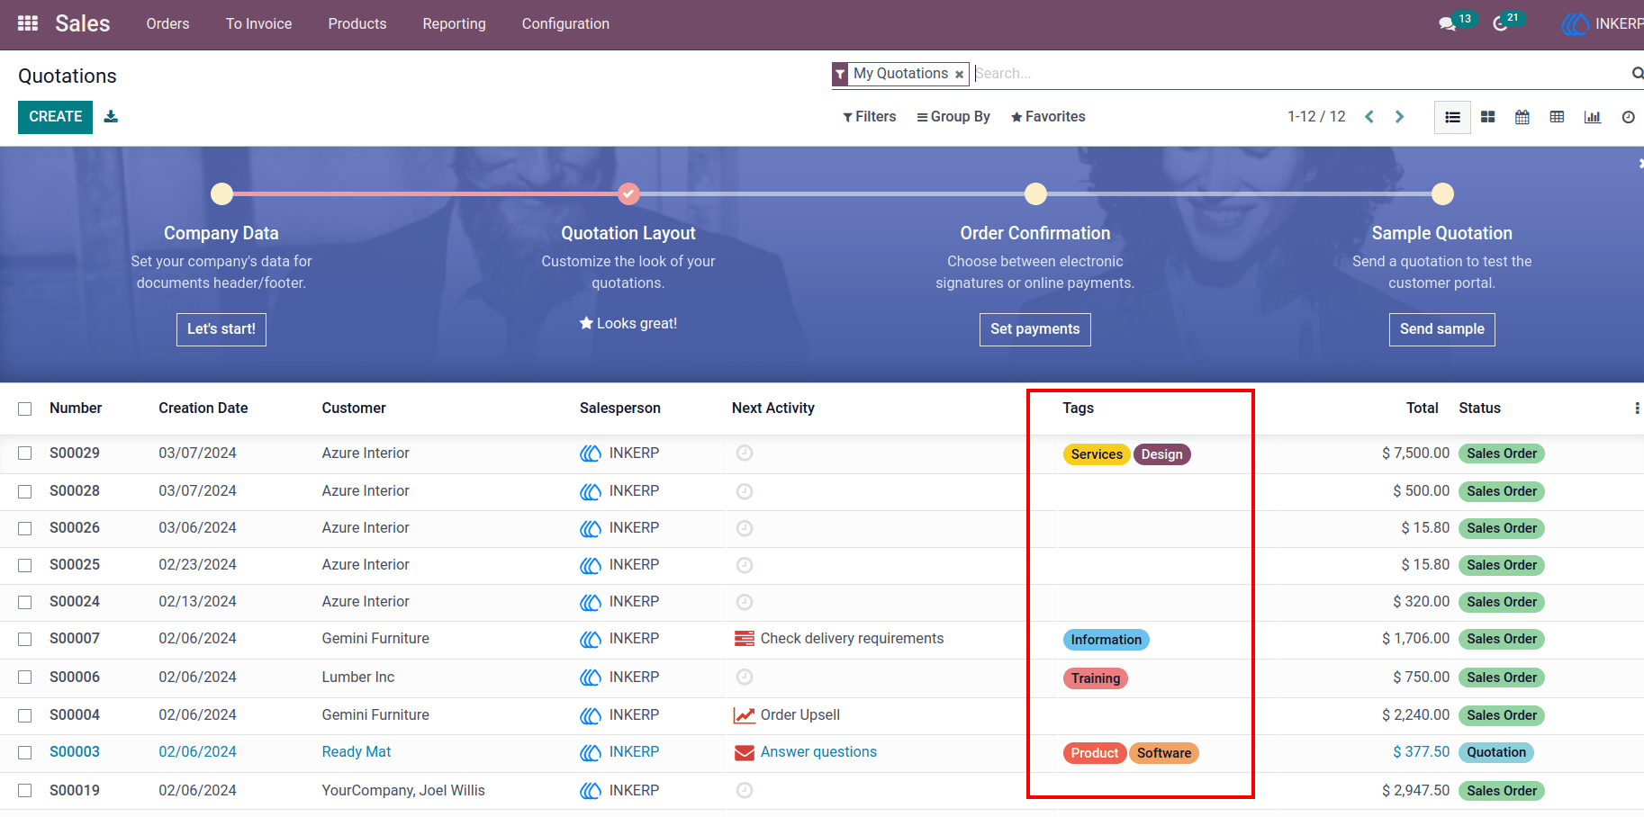1644x817 pixels.
Task: Open the To Invoice menu
Action: coord(258,24)
